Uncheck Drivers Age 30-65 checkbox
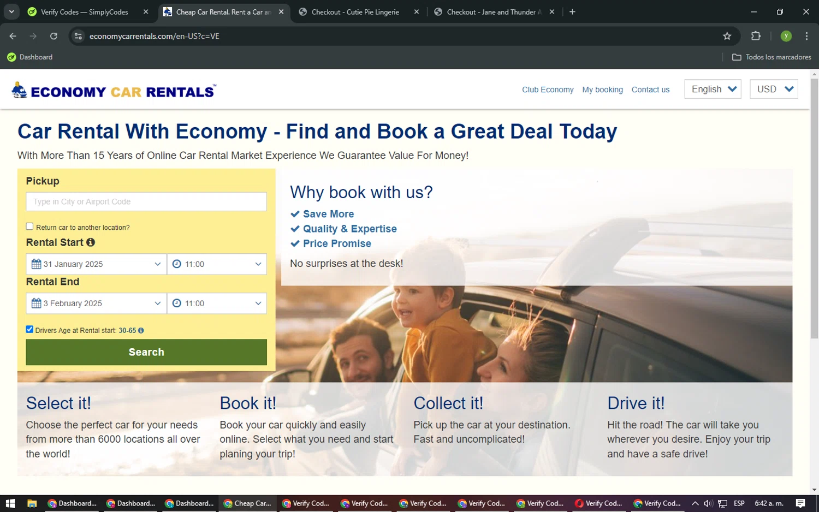 click(29, 329)
